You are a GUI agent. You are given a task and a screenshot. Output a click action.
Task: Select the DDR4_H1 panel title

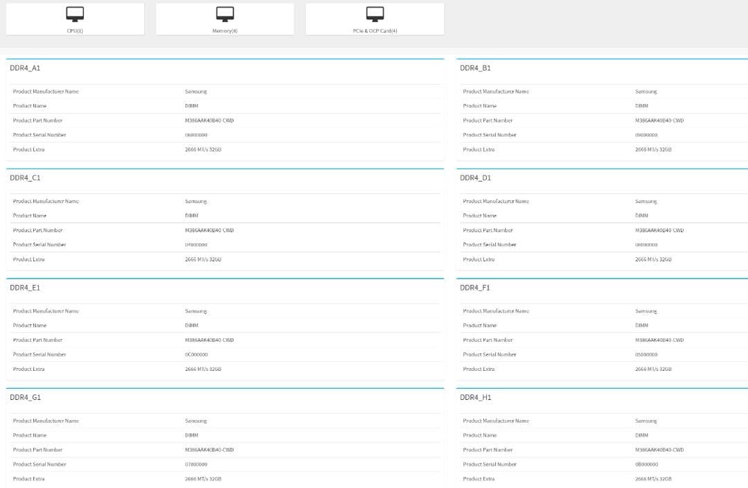click(475, 398)
